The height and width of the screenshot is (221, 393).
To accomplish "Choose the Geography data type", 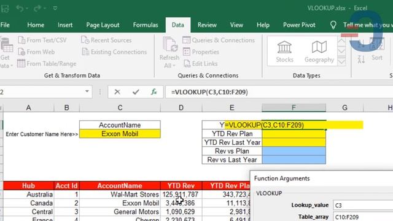I will (x=319, y=52).
